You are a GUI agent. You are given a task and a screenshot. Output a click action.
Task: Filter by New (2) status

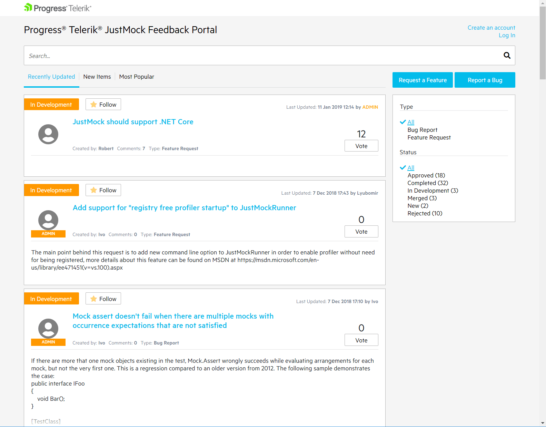tap(418, 206)
